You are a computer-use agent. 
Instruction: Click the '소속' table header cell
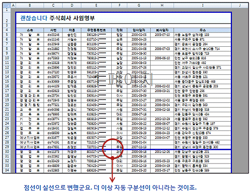[x=30, y=30]
